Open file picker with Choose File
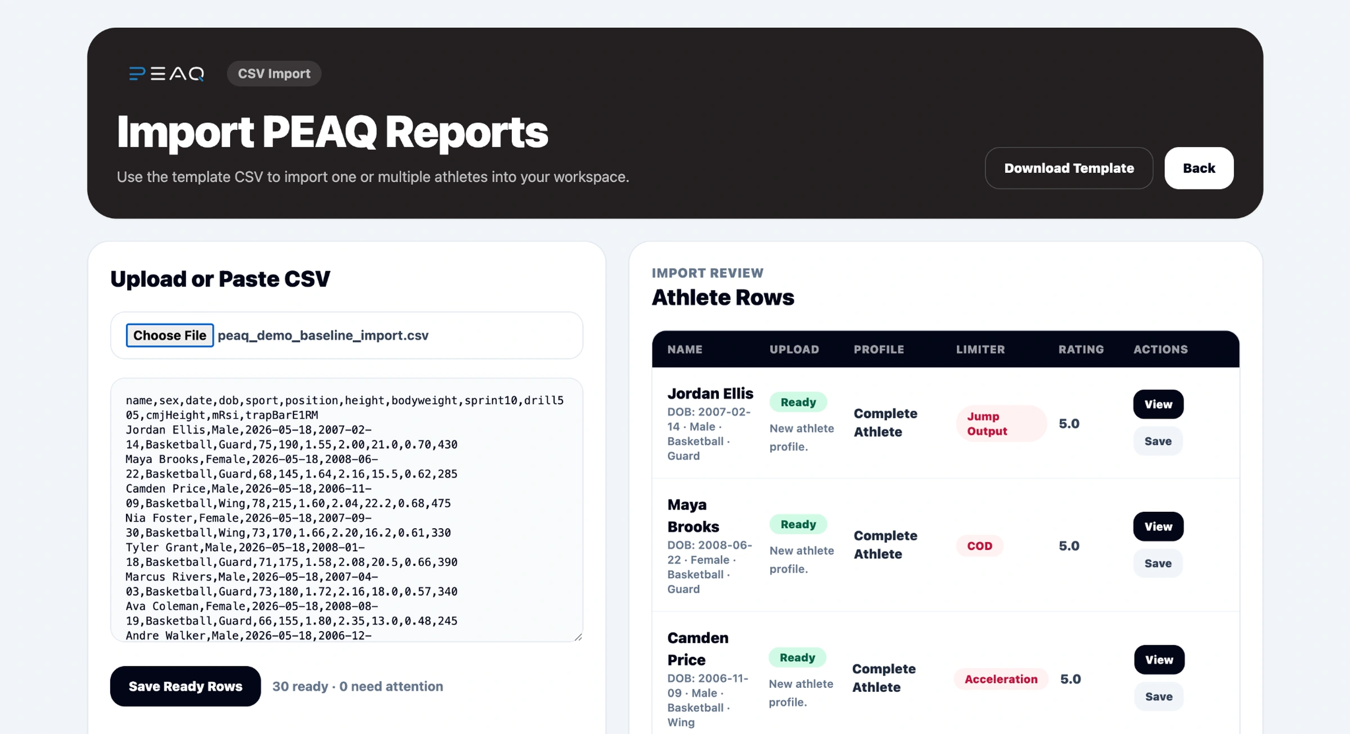Screen dimensions: 1350x734 [x=170, y=335]
